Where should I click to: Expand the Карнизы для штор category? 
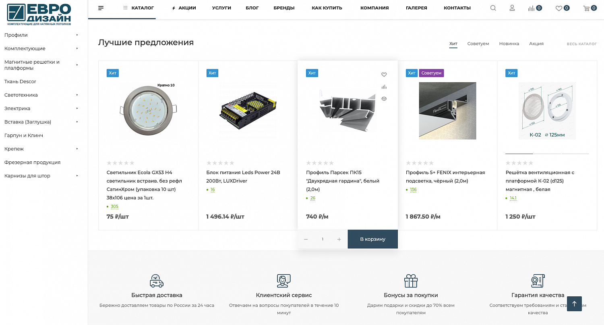click(77, 176)
